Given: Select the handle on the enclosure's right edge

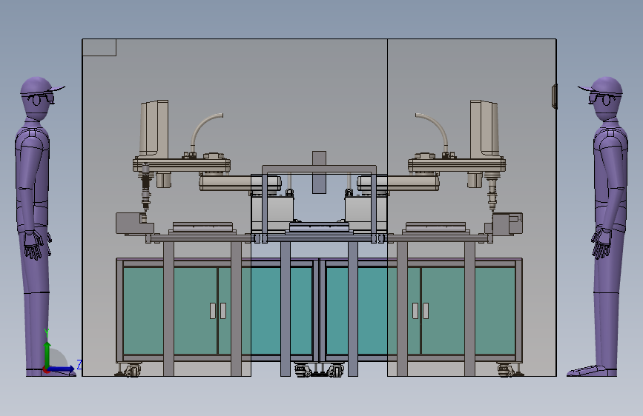Looking at the screenshot, I should click(x=555, y=97).
